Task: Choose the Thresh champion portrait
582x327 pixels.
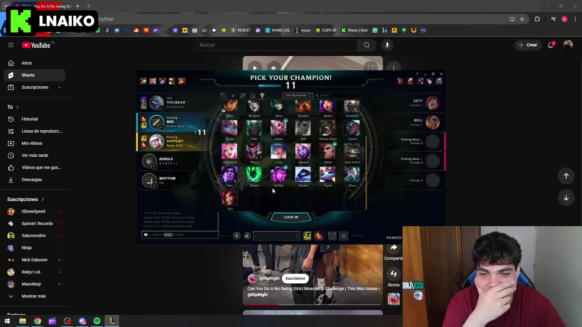Action: (254, 174)
